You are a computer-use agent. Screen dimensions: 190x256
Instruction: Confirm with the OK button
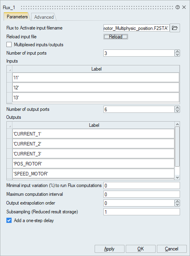point(141,249)
